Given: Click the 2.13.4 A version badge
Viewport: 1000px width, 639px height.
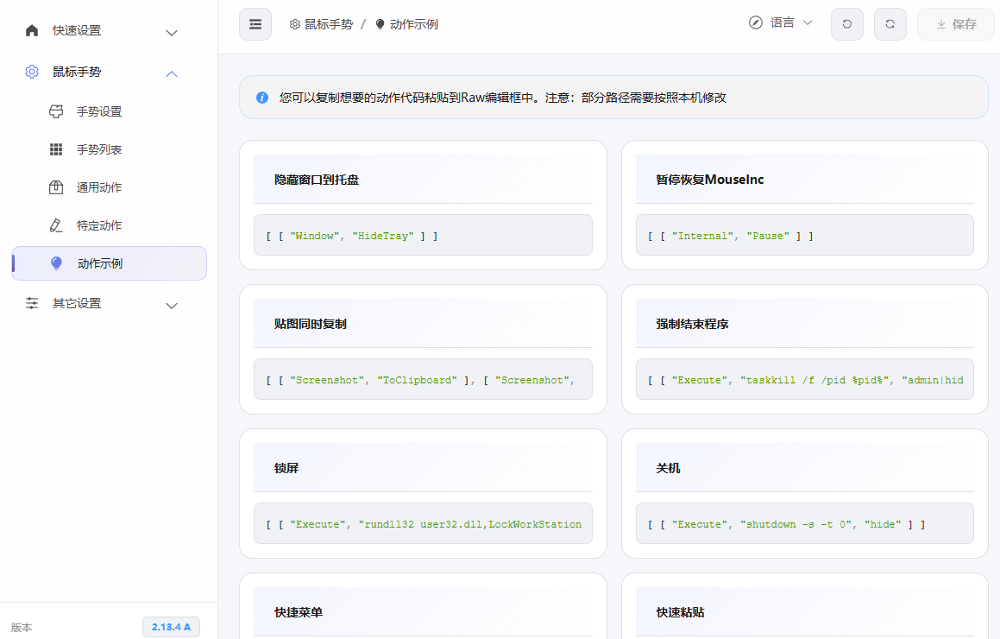Looking at the screenshot, I should [171, 627].
